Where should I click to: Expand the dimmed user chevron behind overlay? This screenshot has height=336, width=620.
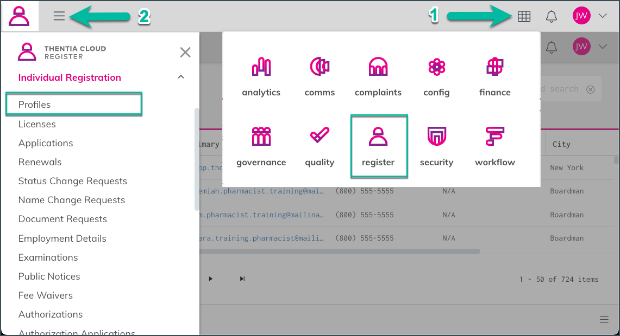coord(602,47)
